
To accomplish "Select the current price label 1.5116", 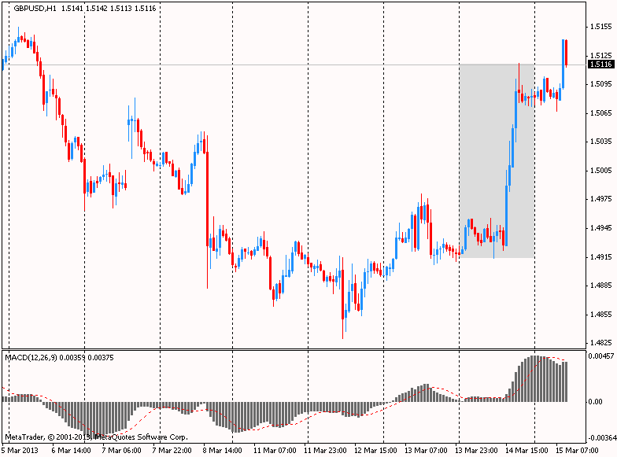I will [x=601, y=64].
